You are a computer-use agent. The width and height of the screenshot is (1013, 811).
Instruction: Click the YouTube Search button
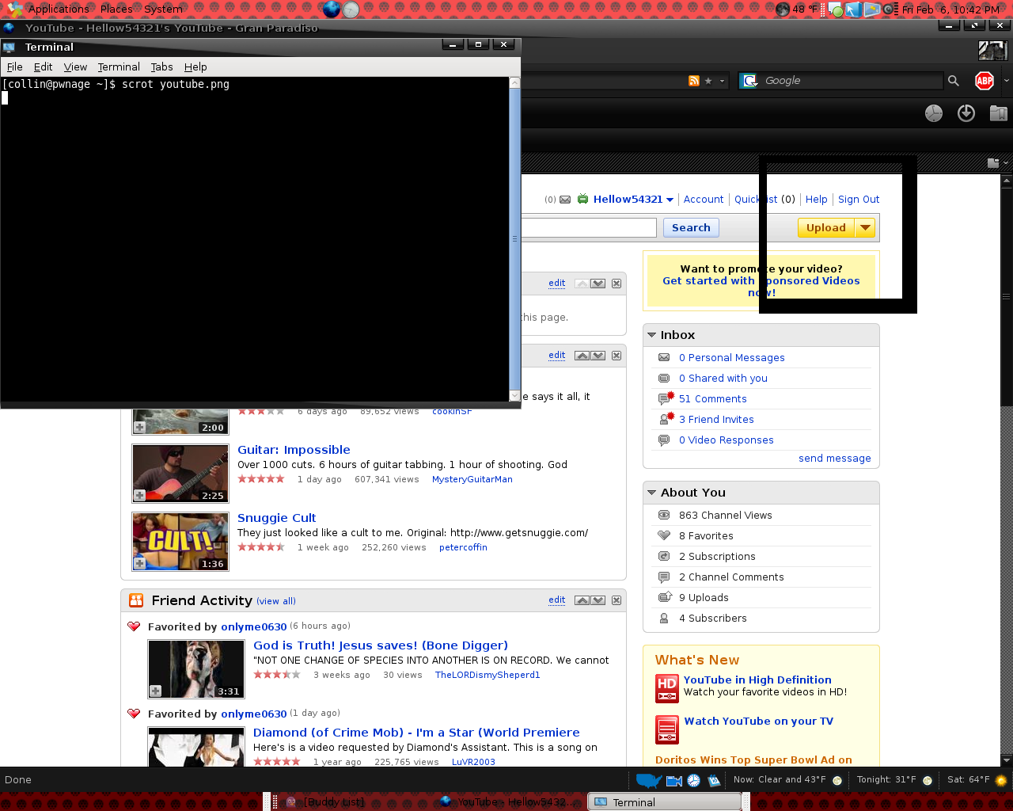pos(691,228)
